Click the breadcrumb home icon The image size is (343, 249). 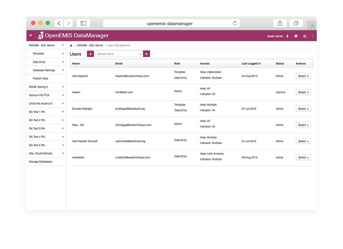point(71,45)
